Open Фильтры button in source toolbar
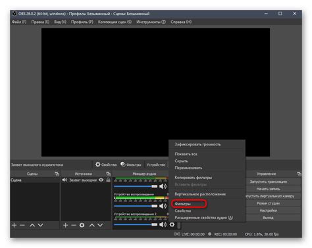312x248 pixels. tap(131, 164)
